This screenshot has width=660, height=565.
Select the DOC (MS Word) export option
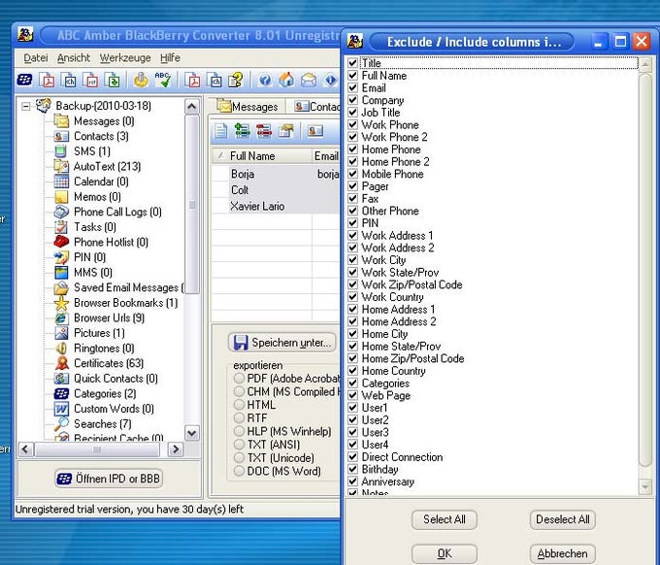(x=239, y=471)
